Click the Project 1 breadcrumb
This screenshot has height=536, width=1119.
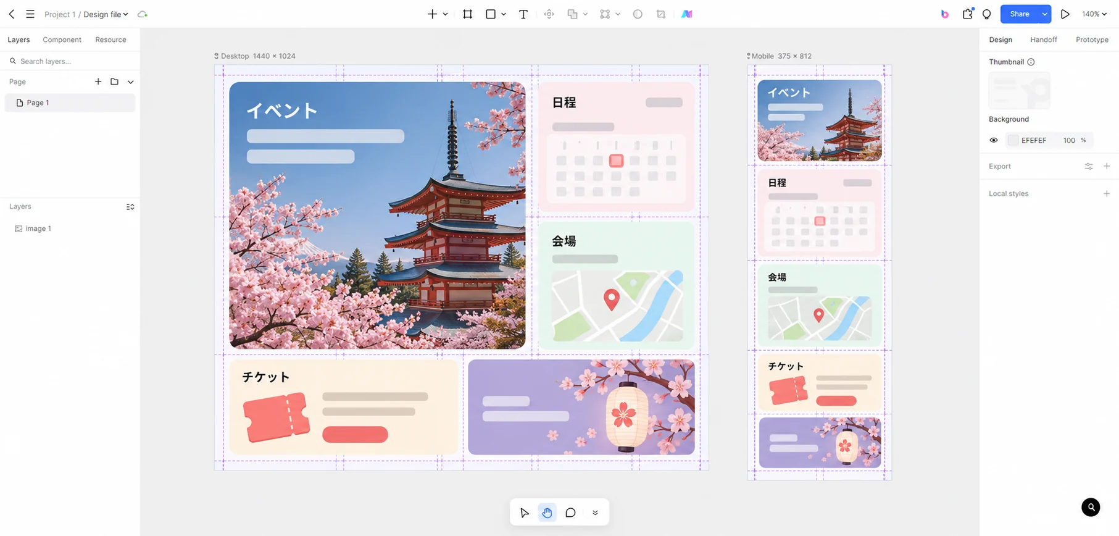tap(60, 14)
